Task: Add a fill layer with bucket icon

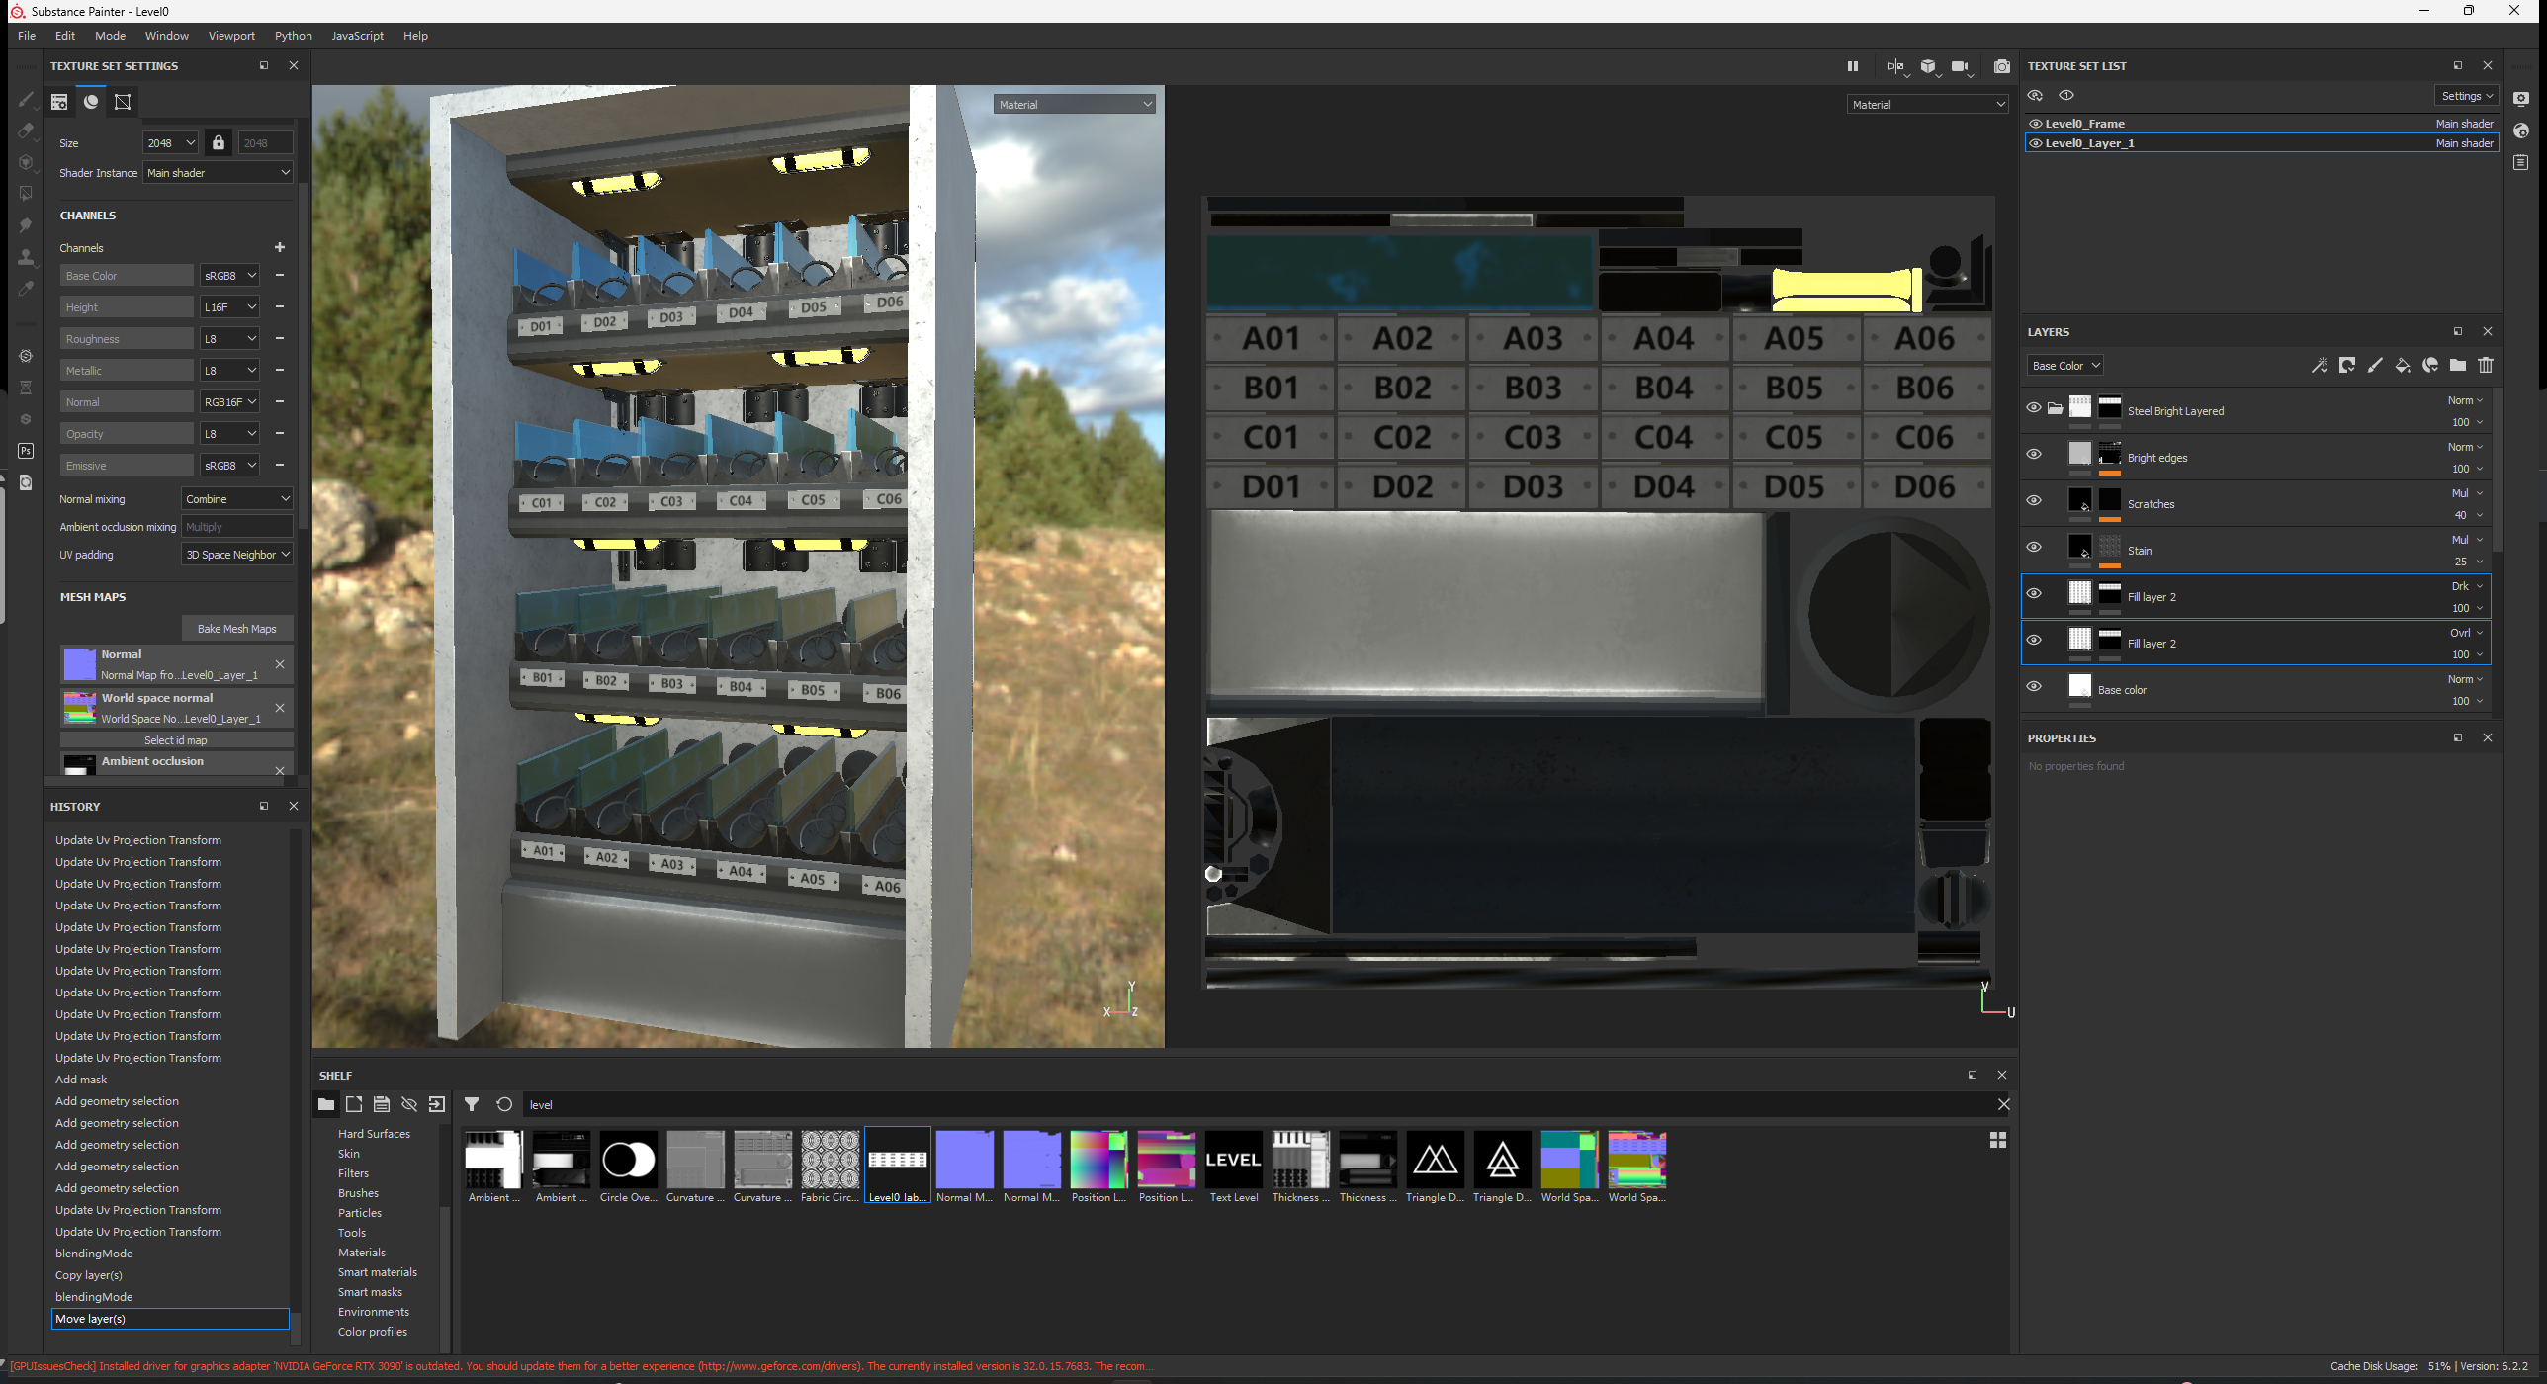Action: (x=2403, y=366)
